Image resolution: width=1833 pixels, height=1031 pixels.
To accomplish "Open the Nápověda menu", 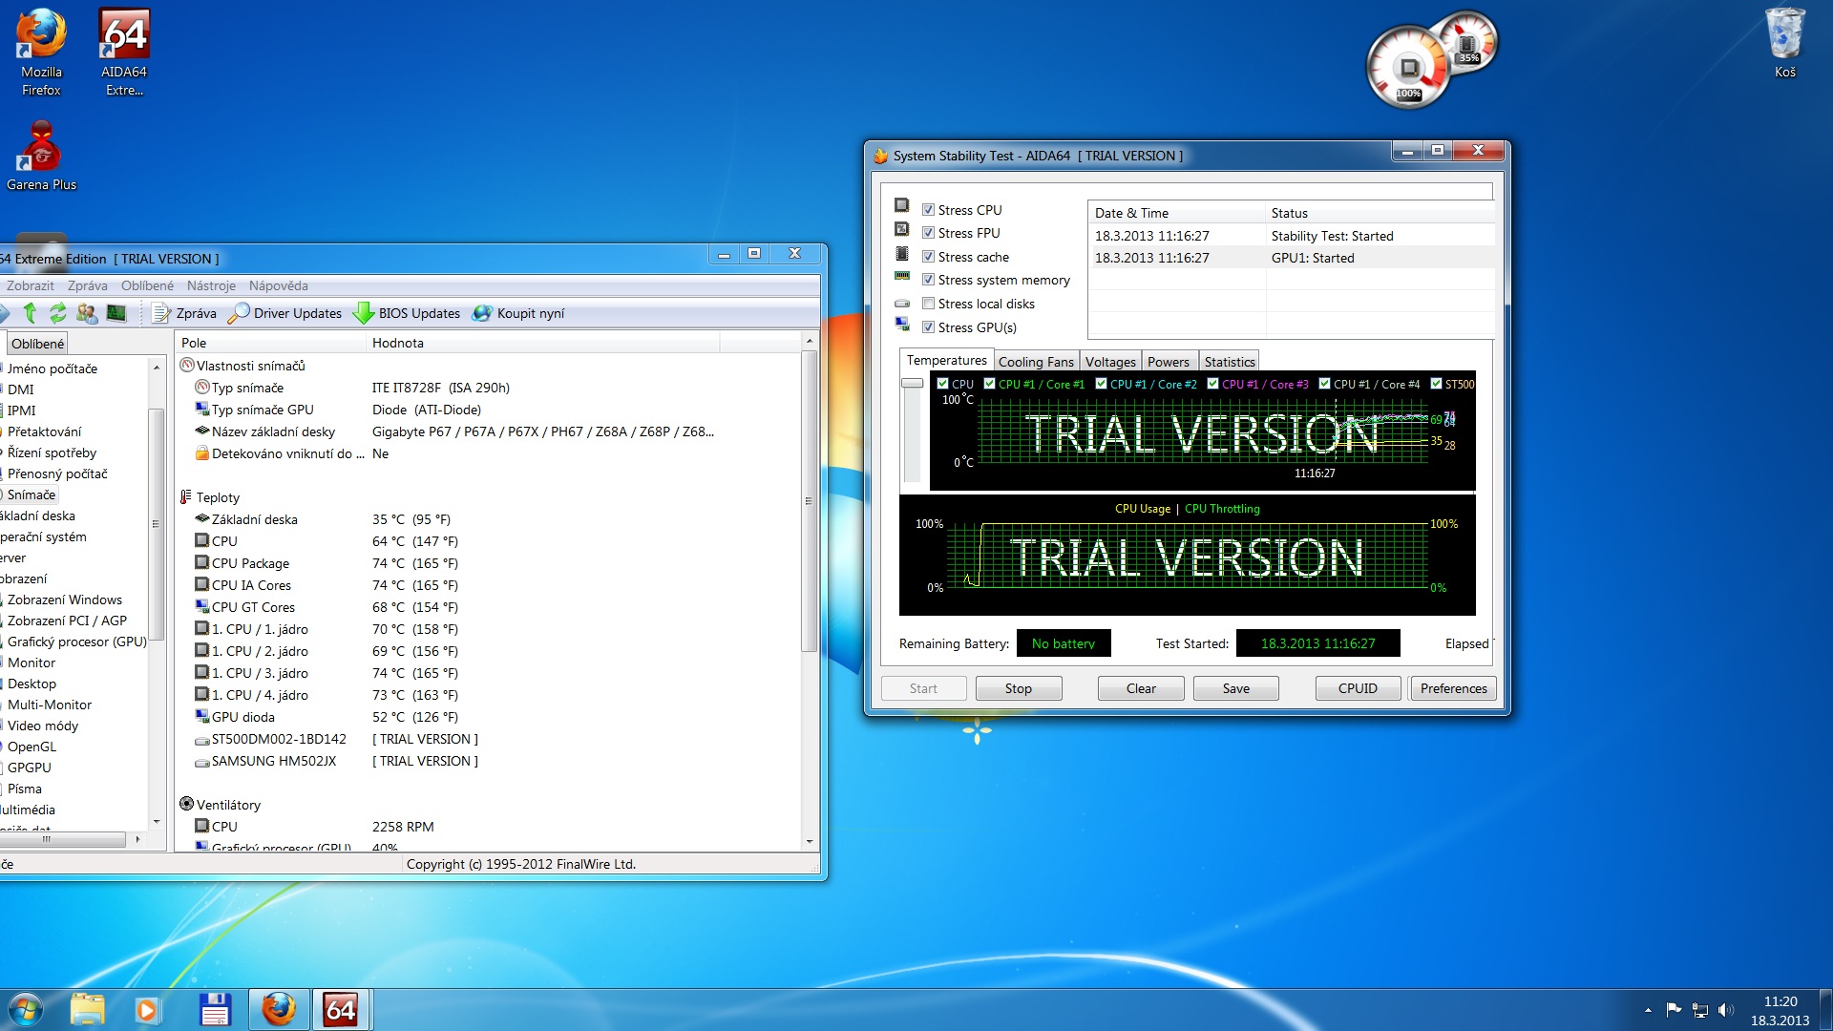I will coord(279,285).
